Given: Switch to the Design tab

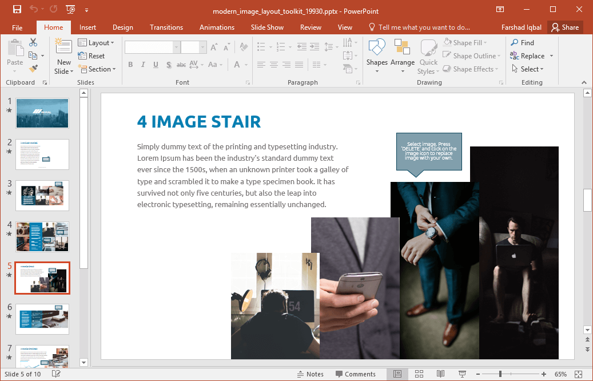Looking at the screenshot, I should coord(122,27).
